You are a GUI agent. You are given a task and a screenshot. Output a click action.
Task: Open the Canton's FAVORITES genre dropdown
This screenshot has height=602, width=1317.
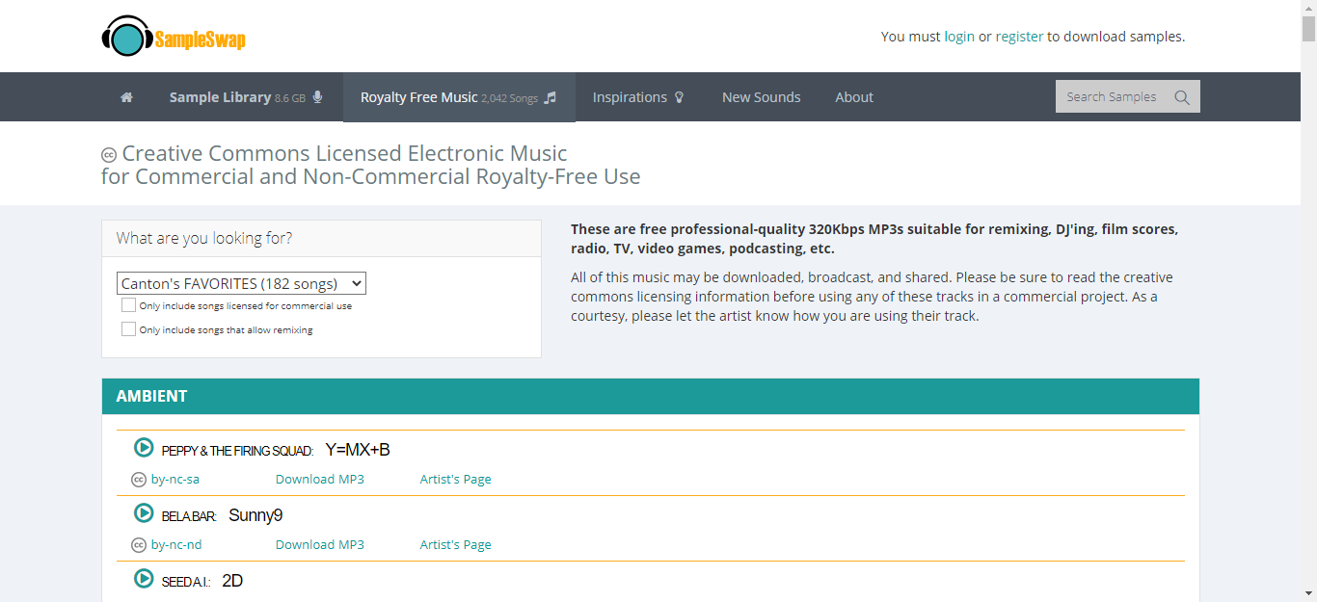pos(241,283)
